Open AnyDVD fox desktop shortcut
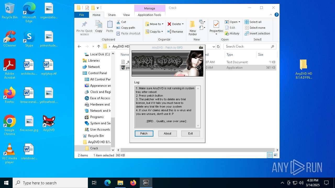This screenshot has width=335, height=188. click(49, 123)
